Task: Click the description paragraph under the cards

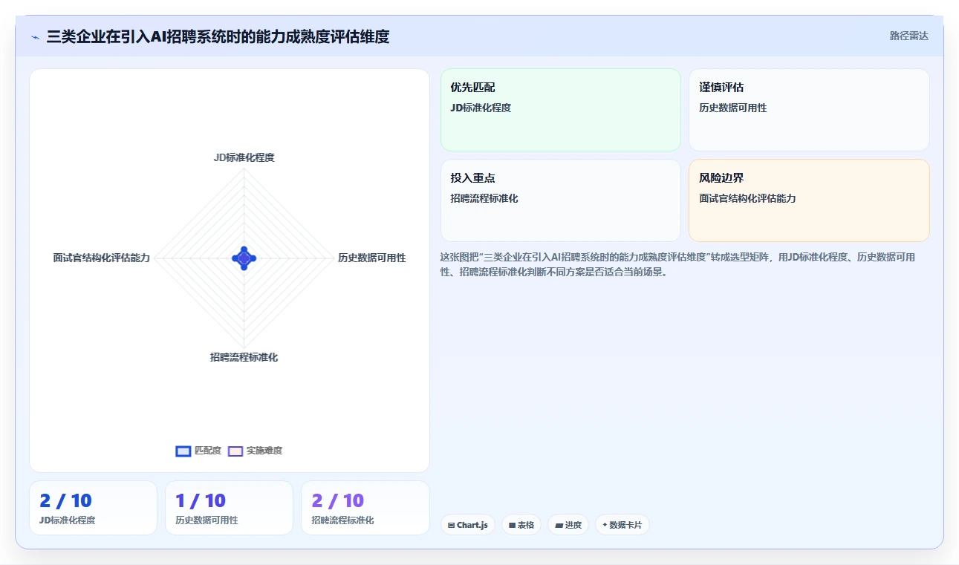Action: pyautogui.click(x=677, y=264)
